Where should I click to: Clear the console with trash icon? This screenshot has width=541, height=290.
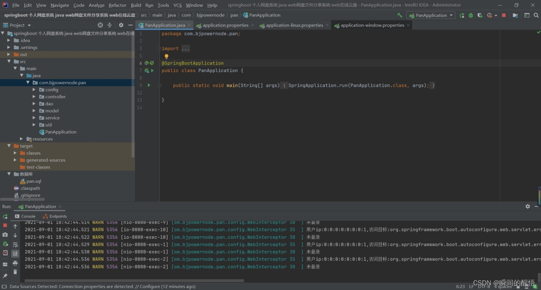(15, 272)
